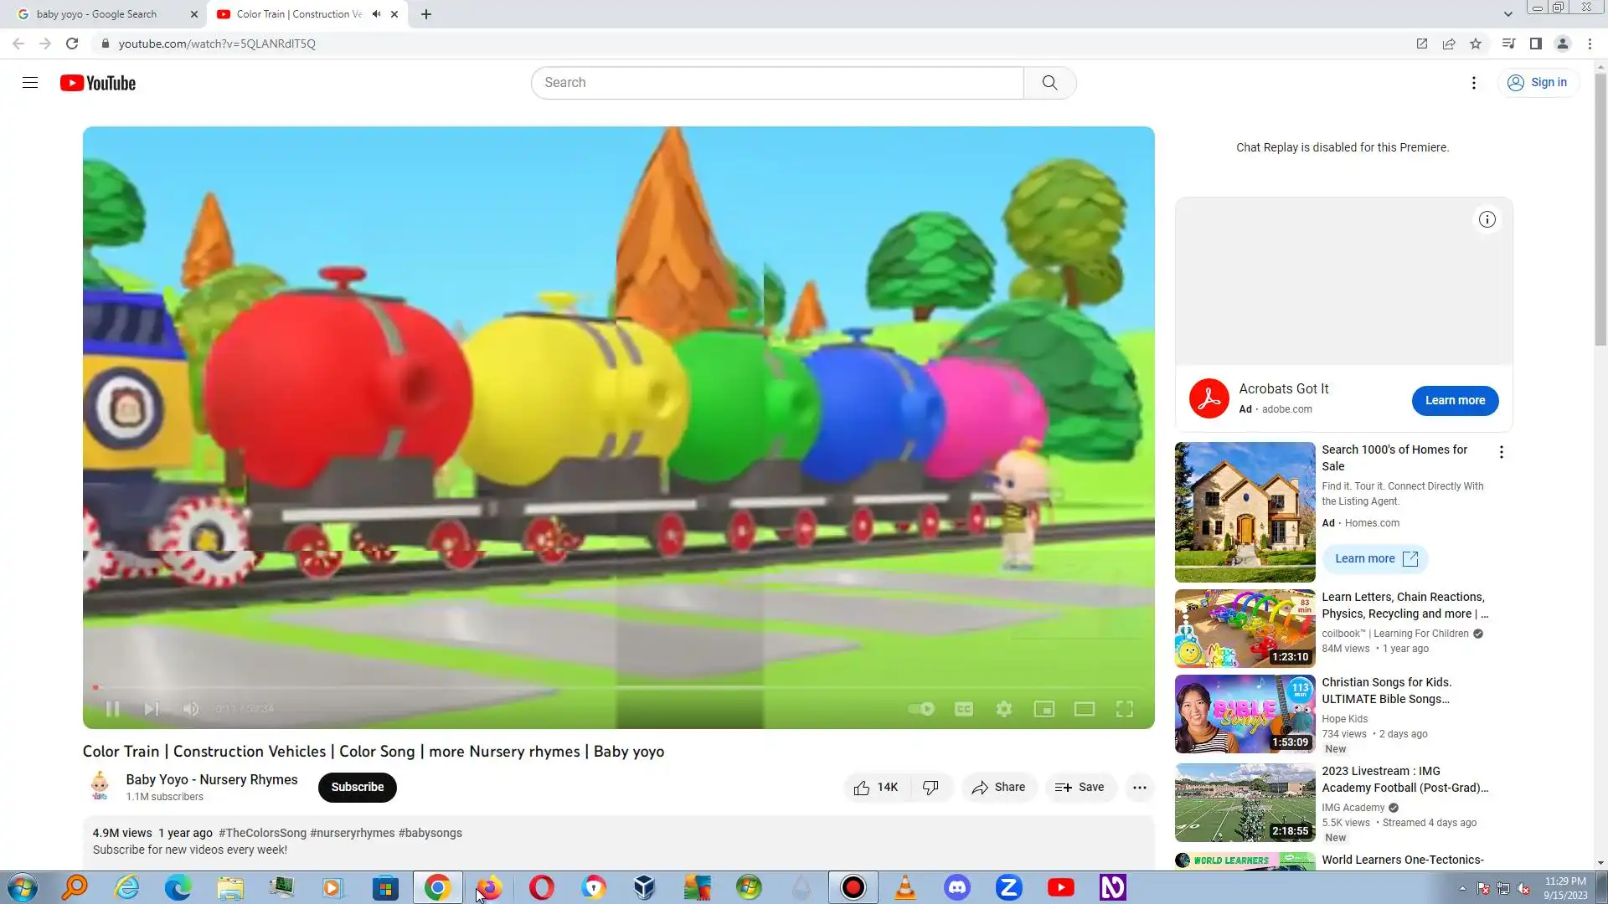Enable miniplayer mode
Viewport: 1608px width, 904px height.
(1044, 709)
